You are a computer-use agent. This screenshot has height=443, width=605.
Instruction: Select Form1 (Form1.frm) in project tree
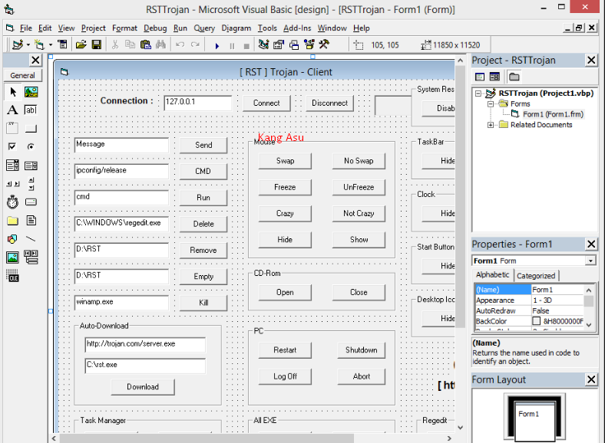click(553, 114)
